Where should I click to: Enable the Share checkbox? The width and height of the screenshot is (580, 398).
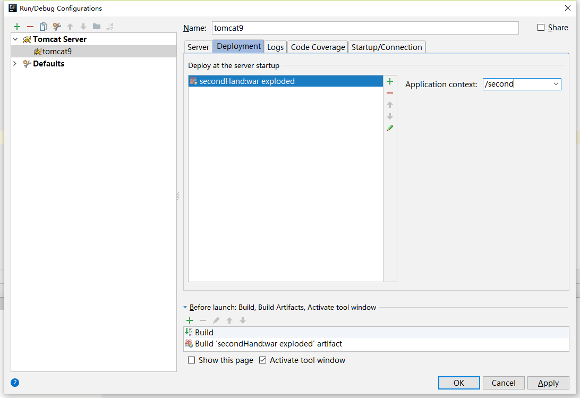[x=541, y=28]
